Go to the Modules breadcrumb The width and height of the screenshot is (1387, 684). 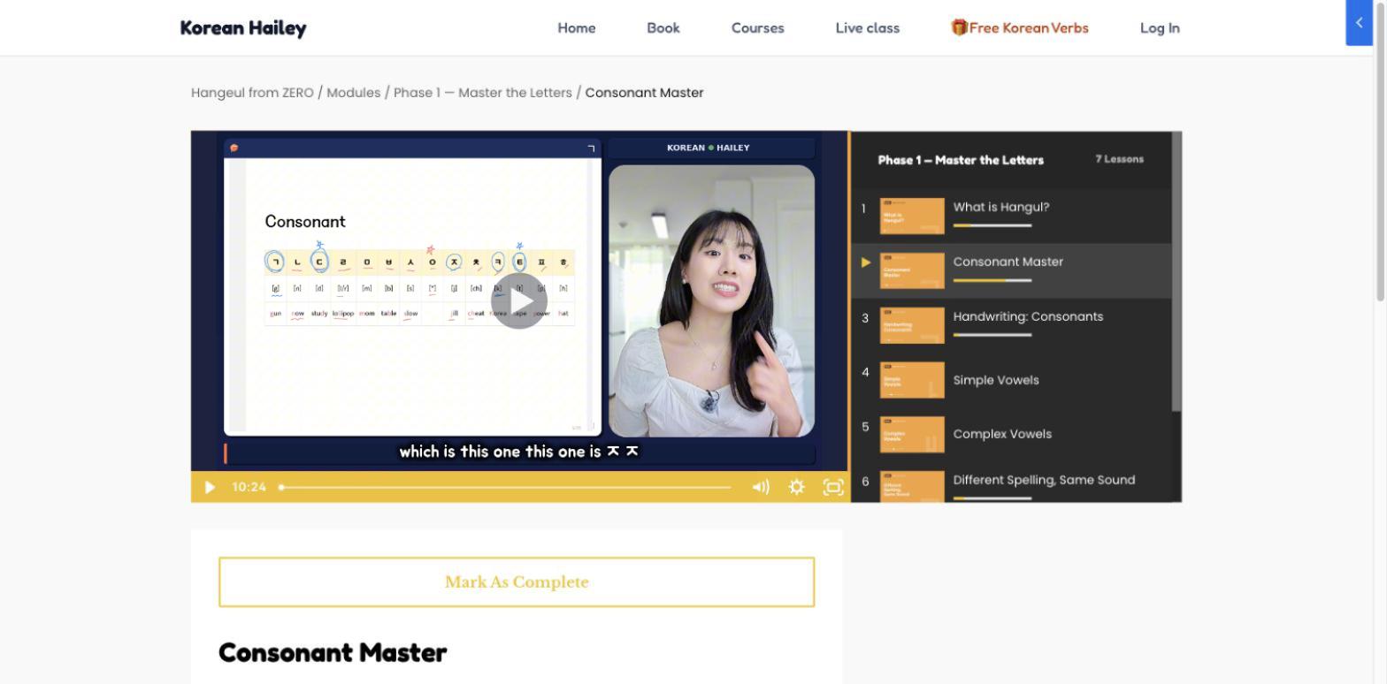click(354, 93)
